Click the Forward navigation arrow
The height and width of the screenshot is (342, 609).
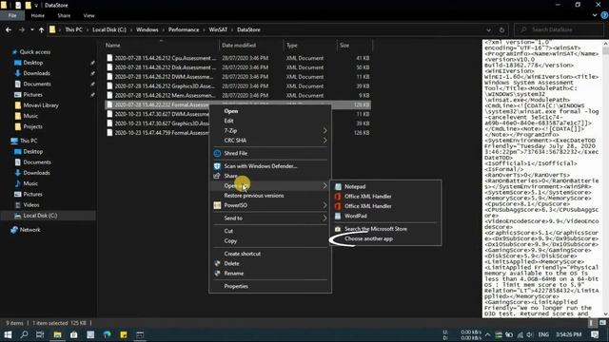[22, 29]
